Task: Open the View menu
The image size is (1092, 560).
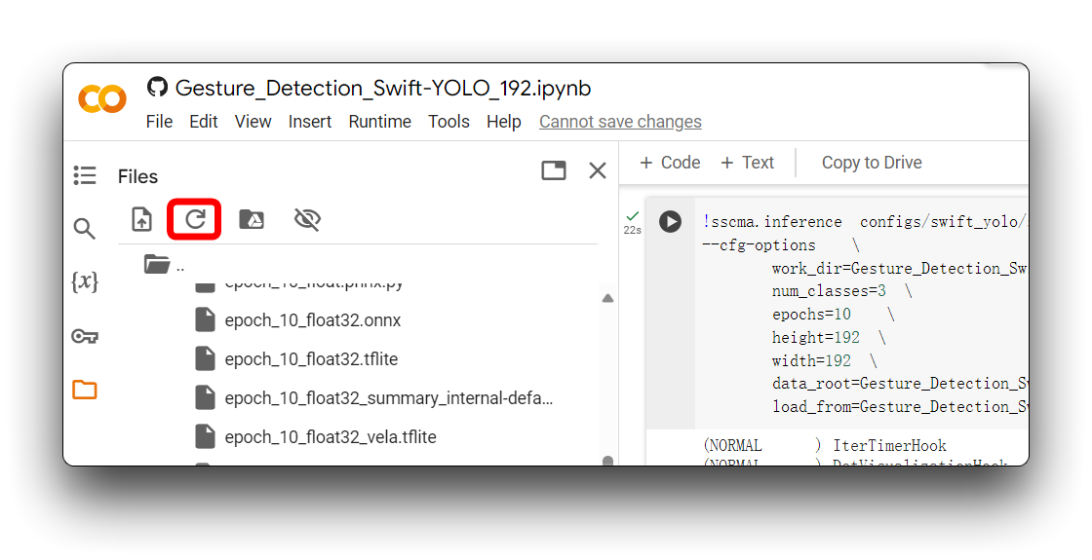Action: click(x=253, y=122)
